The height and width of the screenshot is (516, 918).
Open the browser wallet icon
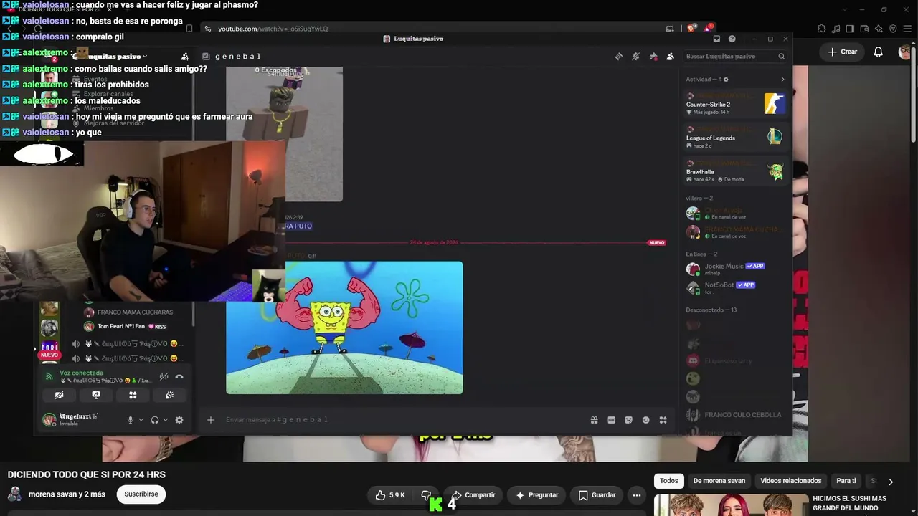[x=864, y=29]
